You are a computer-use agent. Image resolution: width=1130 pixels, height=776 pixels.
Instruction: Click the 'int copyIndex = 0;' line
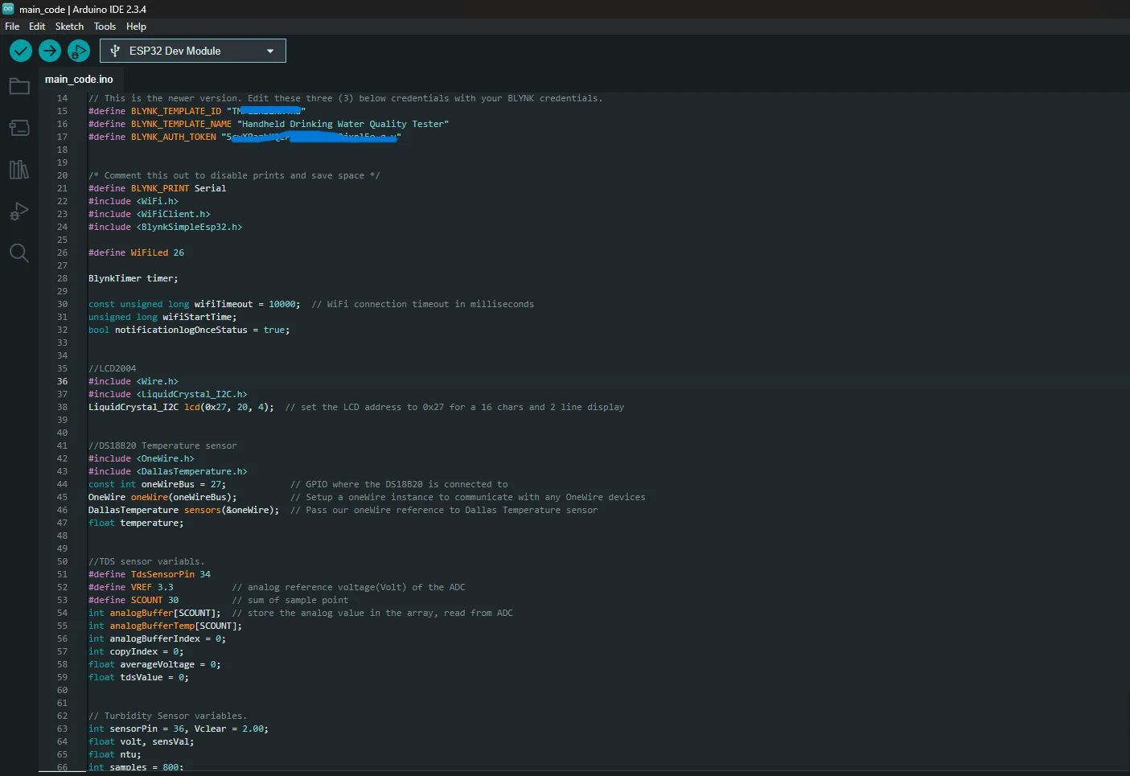point(136,651)
